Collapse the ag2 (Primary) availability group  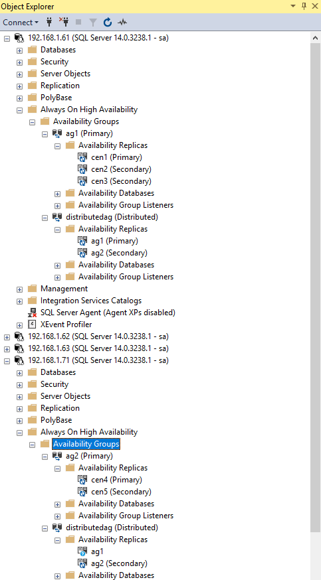pyautogui.click(x=45, y=457)
